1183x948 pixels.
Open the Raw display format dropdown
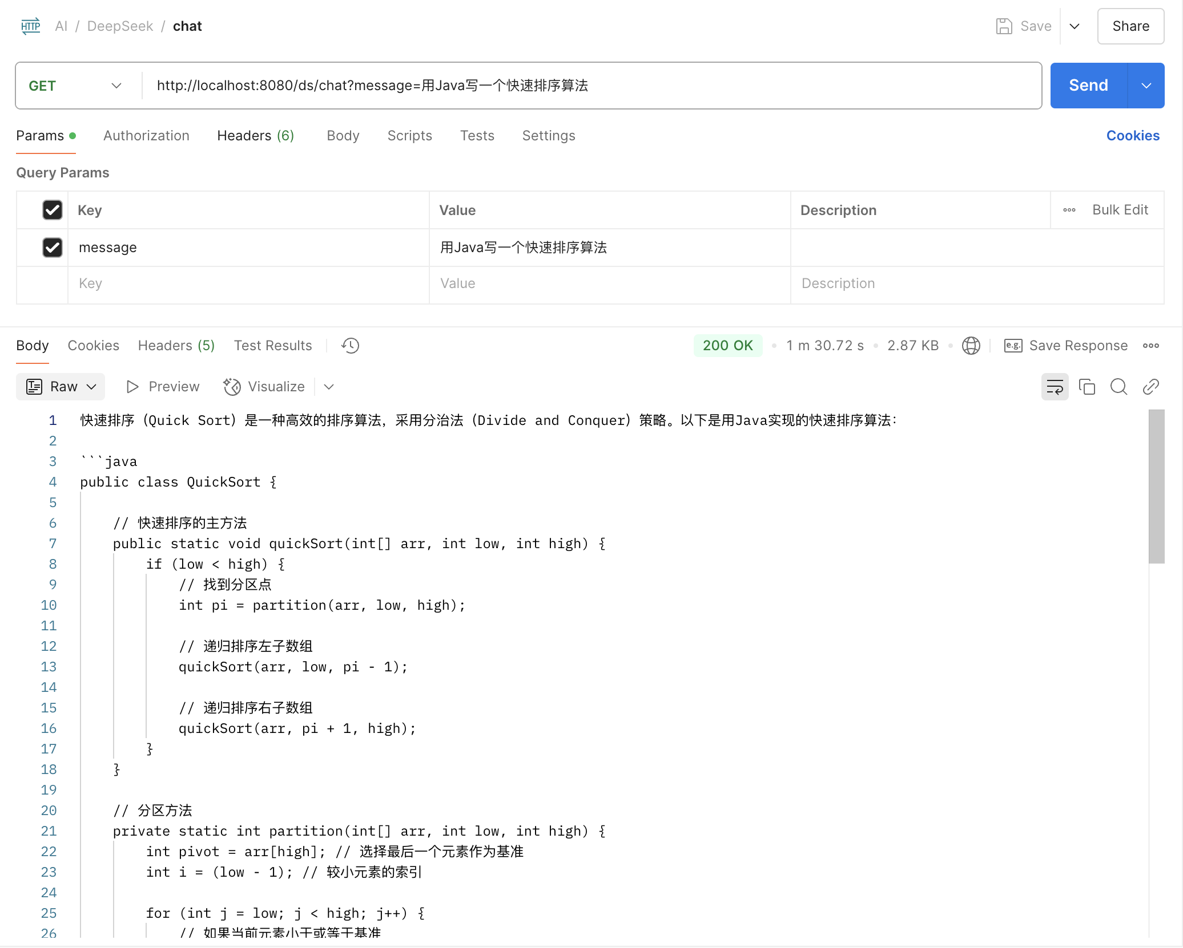(91, 386)
